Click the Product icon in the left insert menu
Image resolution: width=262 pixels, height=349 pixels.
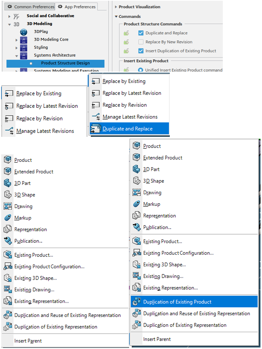tap(7, 160)
